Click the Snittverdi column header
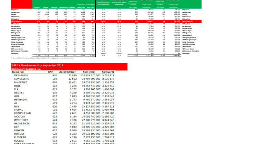 point(108,72)
